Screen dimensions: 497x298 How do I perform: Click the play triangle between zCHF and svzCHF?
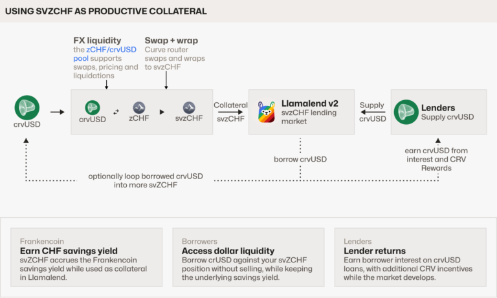pos(162,112)
